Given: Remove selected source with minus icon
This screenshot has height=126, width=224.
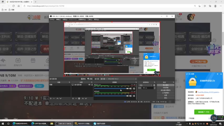Looking at the screenshot, I should (x=76, y=99).
